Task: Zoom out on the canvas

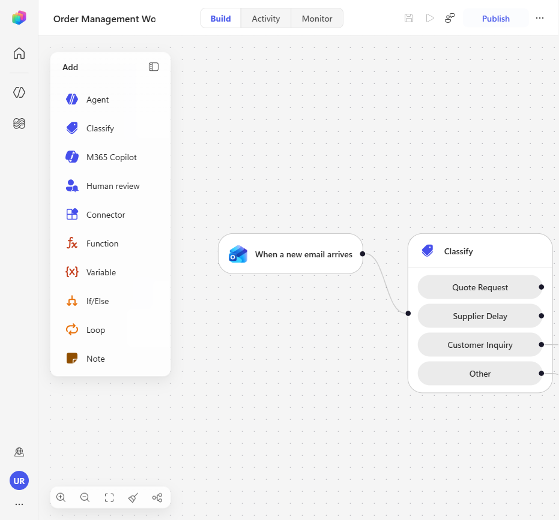Action: coord(85,497)
